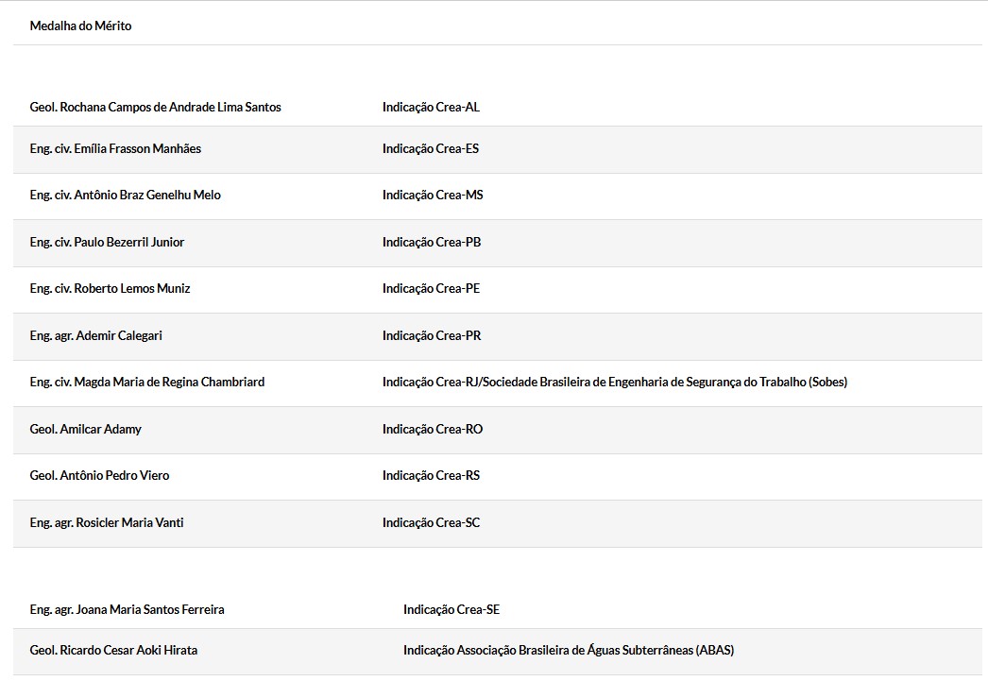Click the 'Indicação Crea-ES' text
This screenshot has height=681, width=988.
(x=431, y=149)
